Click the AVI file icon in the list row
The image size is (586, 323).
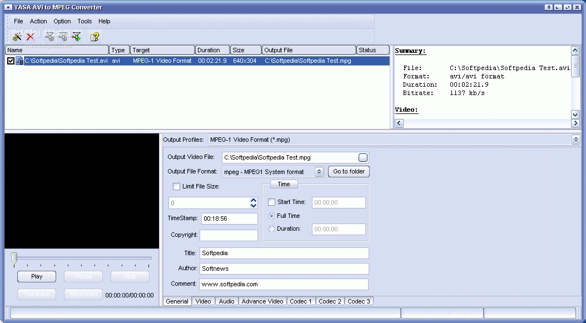19,61
